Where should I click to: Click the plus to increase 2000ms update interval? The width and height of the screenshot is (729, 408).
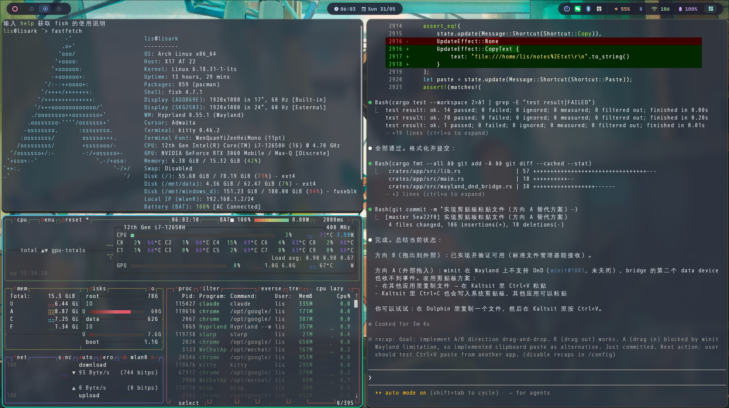(348, 220)
